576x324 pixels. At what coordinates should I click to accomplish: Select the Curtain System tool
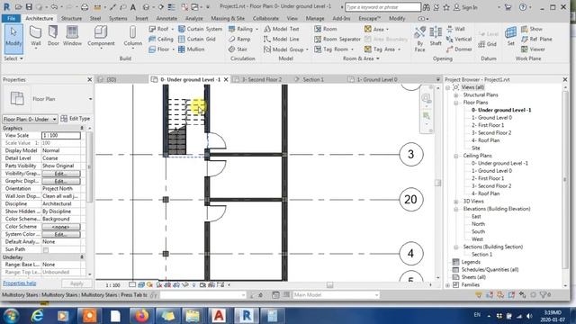[x=200, y=29]
